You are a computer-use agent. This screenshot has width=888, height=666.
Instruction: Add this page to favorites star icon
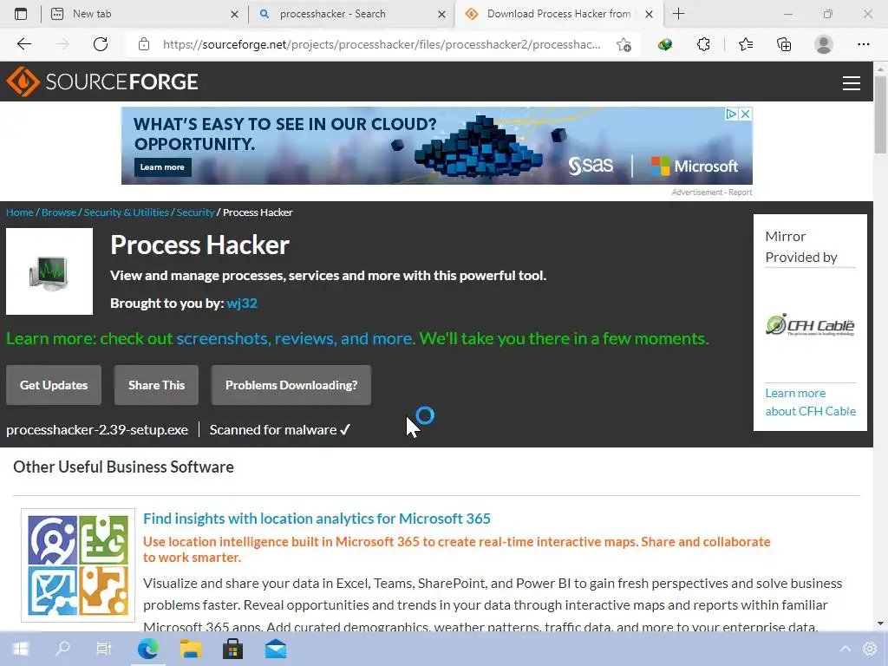click(x=624, y=45)
